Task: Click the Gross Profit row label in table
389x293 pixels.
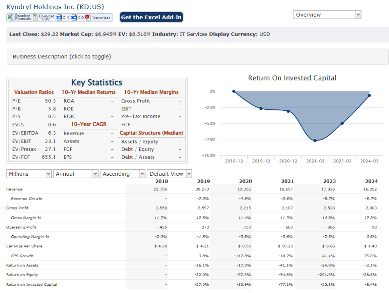Action: (x=17, y=208)
